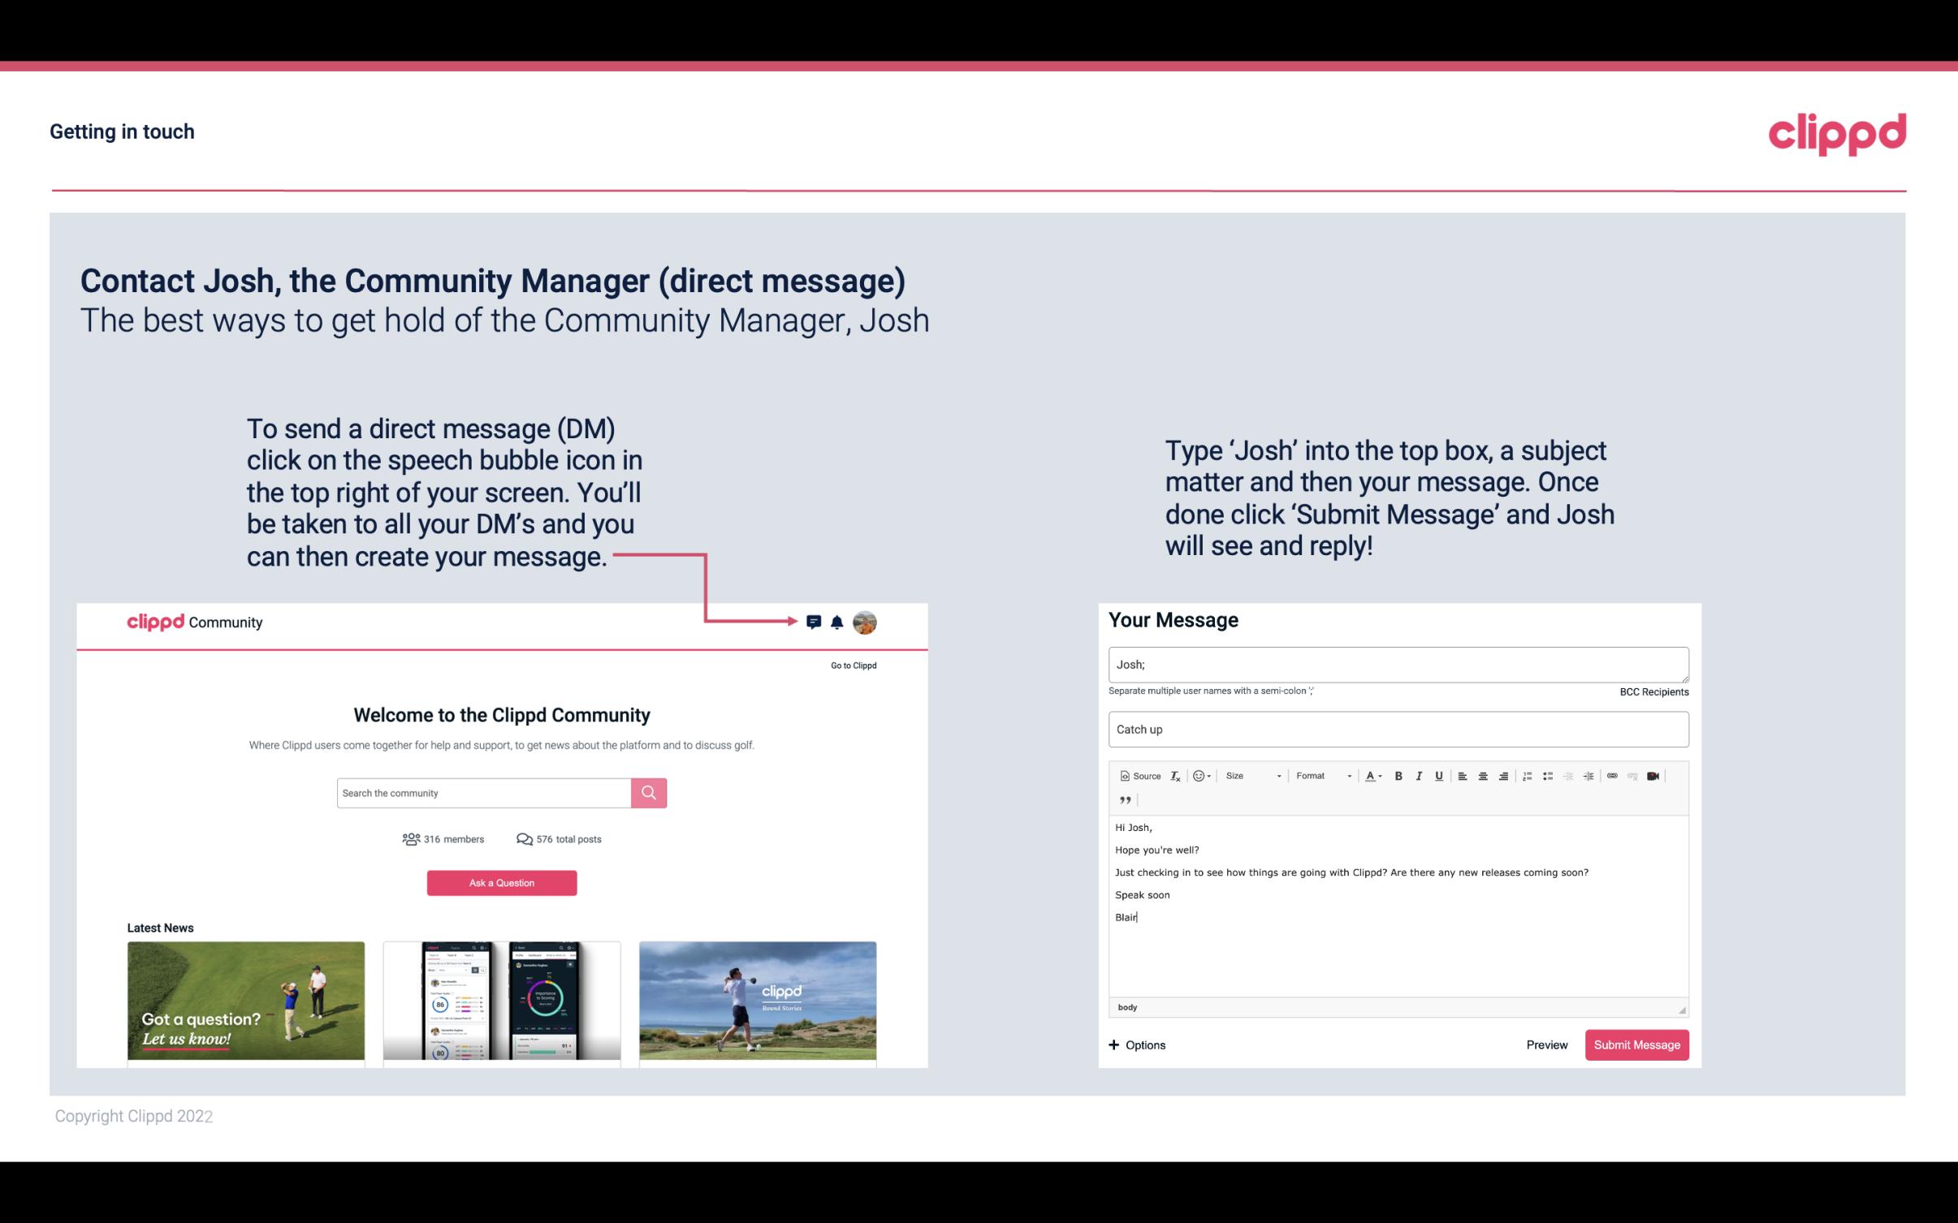This screenshot has height=1223, width=1958.
Task: Click the Ask a Question button
Action: [x=502, y=882]
